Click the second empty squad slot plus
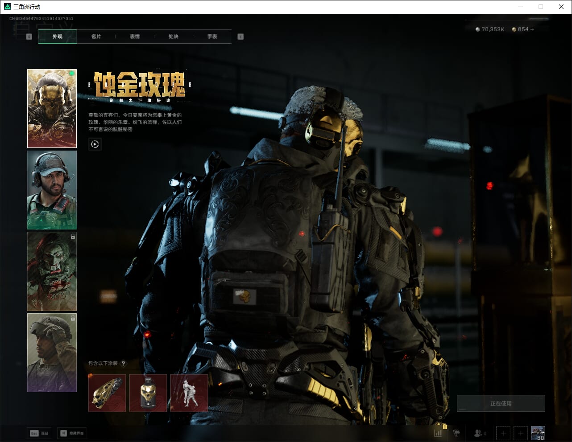The image size is (572, 442). pyautogui.click(x=520, y=433)
